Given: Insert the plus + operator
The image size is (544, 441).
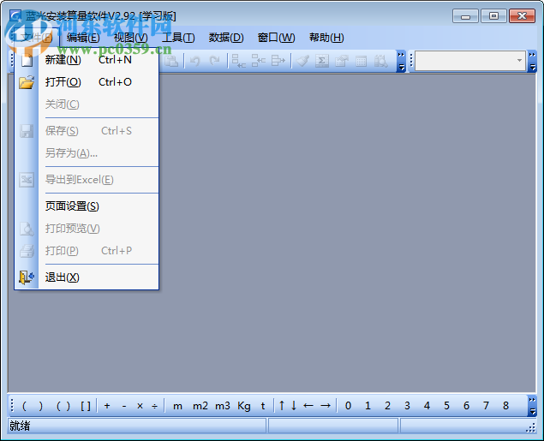Looking at the screenshot, I should click(107, 406).
